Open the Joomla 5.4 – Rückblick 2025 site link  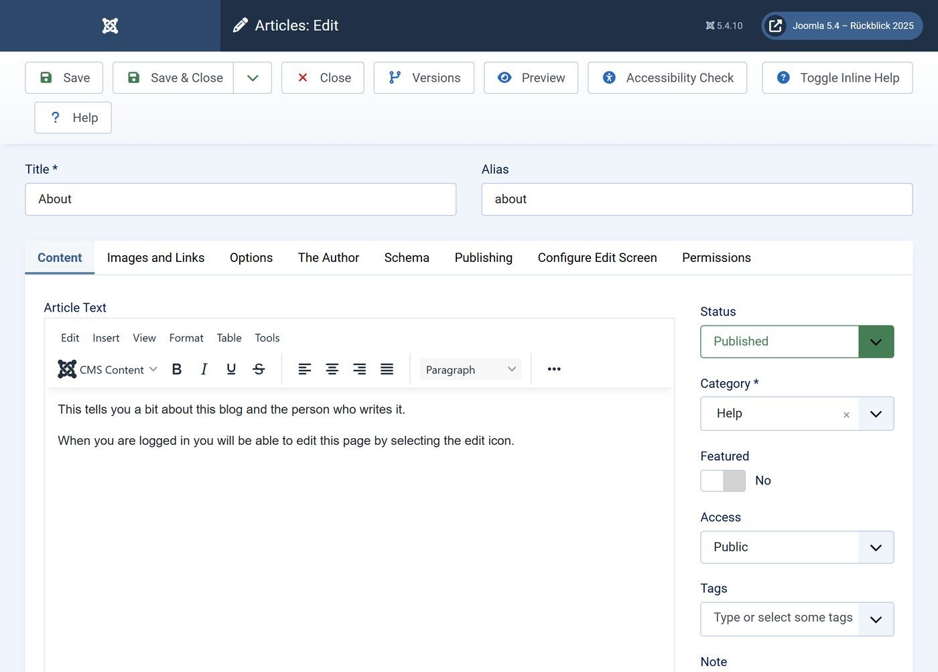(842, 25)
